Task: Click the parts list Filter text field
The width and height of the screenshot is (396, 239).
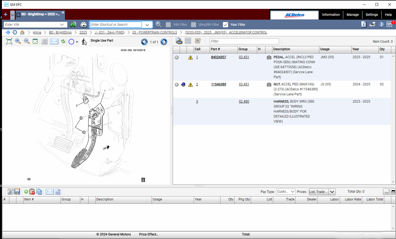Action: 244,41
